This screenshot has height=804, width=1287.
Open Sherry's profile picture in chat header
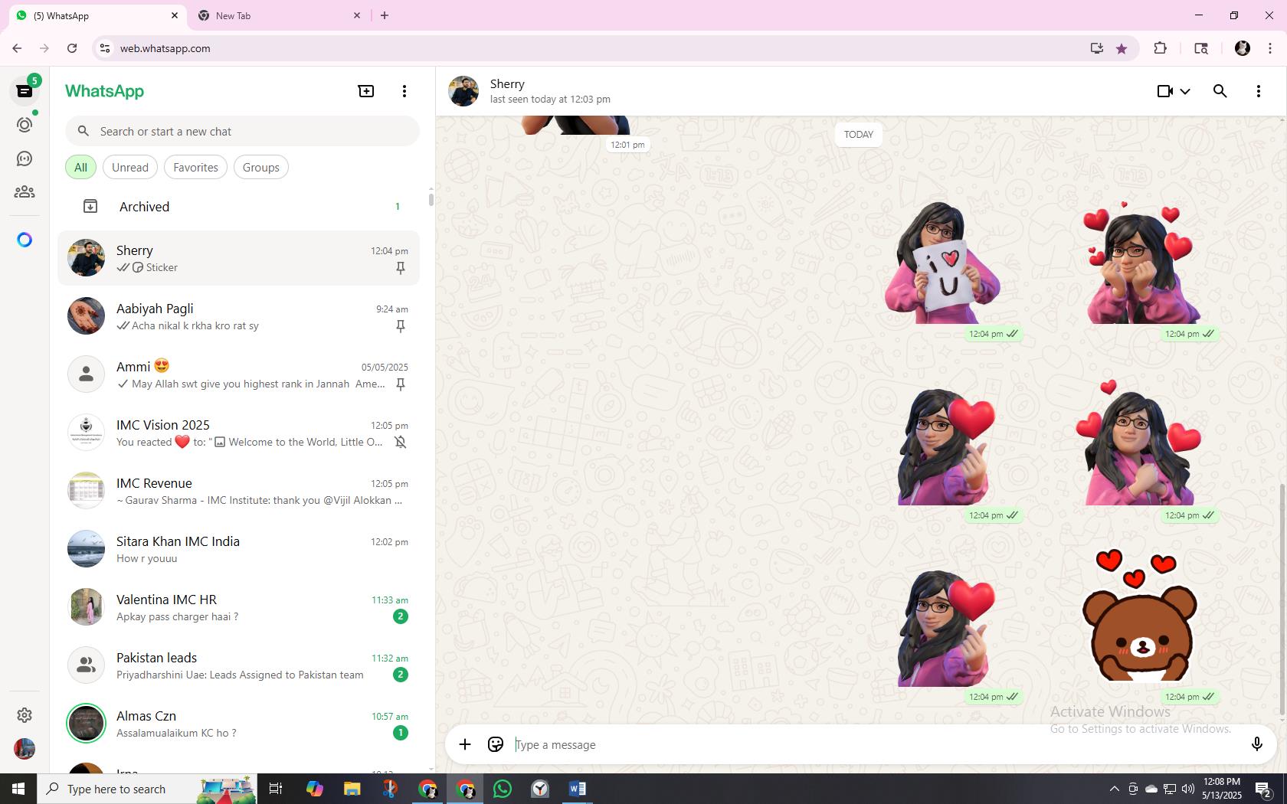[x=463, y=91]
